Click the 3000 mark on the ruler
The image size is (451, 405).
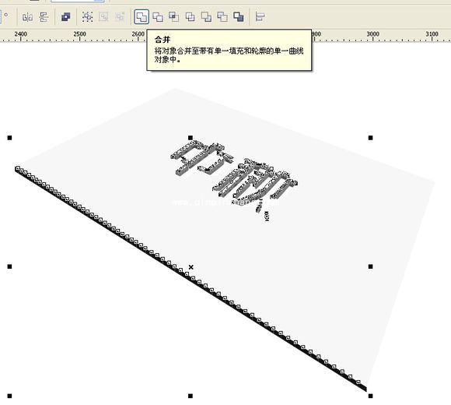372,34
